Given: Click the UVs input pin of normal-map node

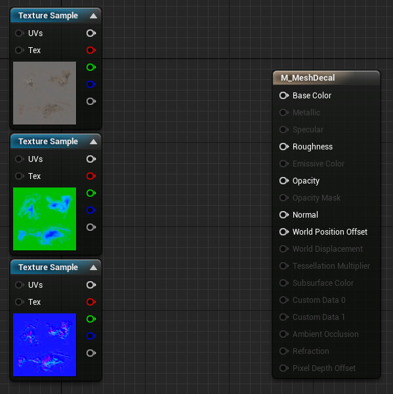Looking at the screenshot, I should click(x=20, y=285).
